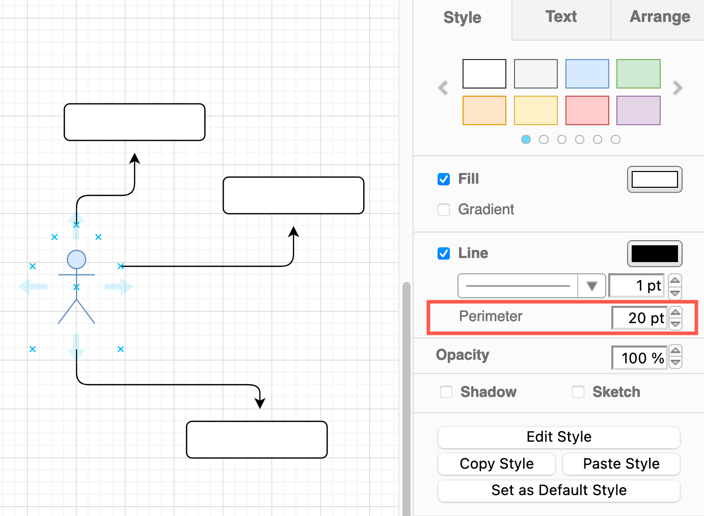
Task: Enable the Shadow option
Action: [x=446, y=392]
